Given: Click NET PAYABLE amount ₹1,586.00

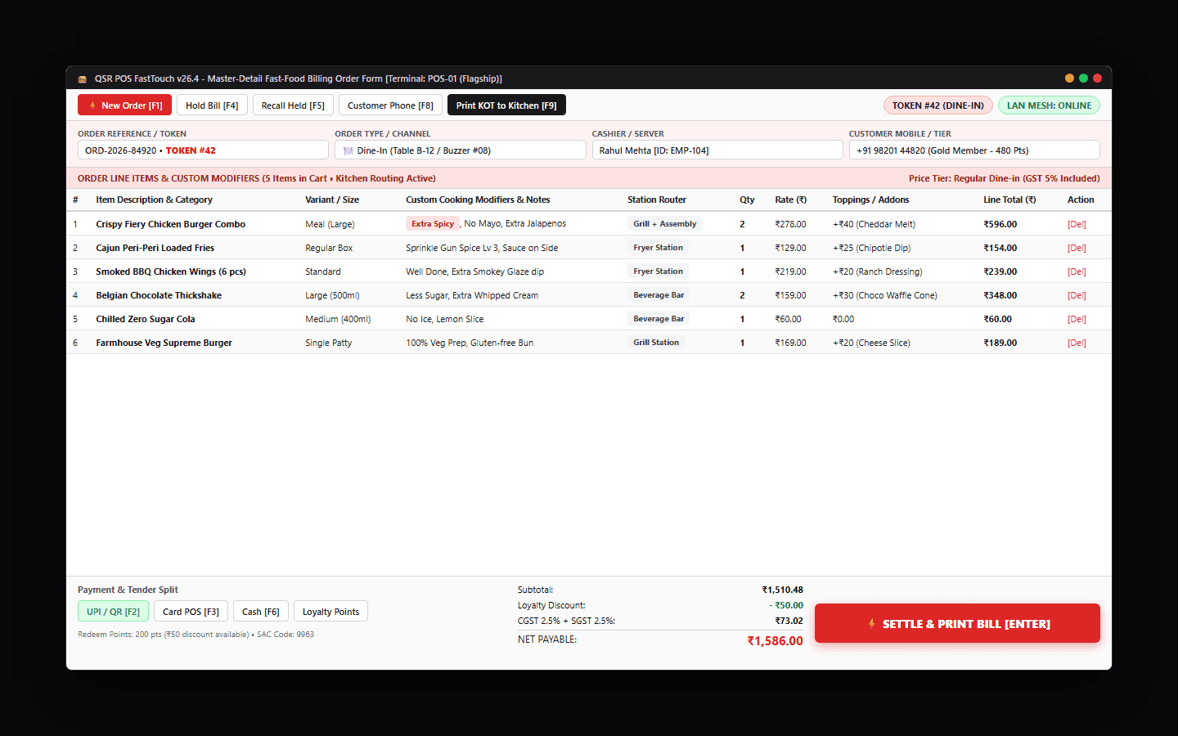Looking at the screenshot, I should click(775, 641).
